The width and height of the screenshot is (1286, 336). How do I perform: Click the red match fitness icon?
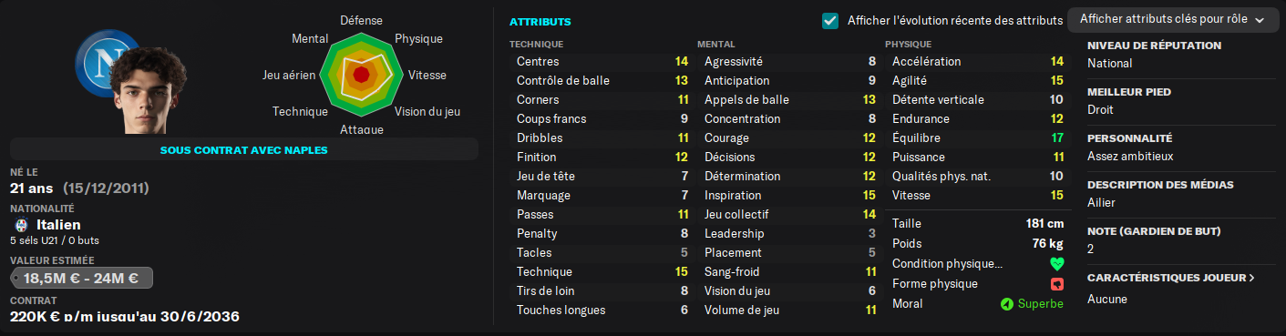click(x=1057, y=284)
